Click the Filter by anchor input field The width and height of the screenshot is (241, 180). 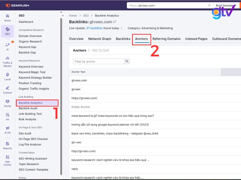(96, 61)
